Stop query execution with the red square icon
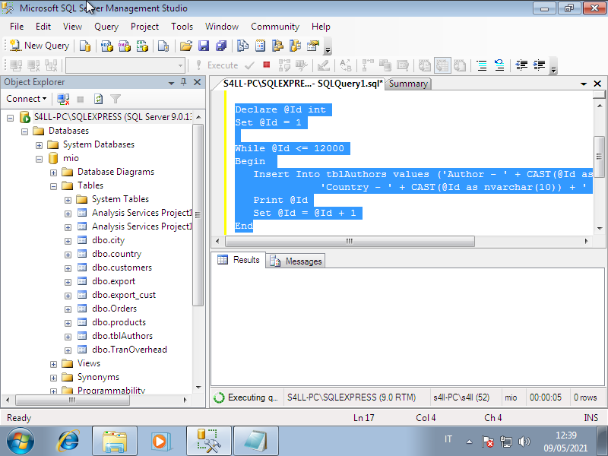This screenshot has height=456, width=608. [267, 65]
